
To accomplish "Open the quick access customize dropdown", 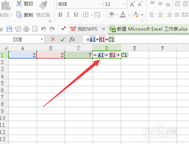I will click(x=63, y=29).
